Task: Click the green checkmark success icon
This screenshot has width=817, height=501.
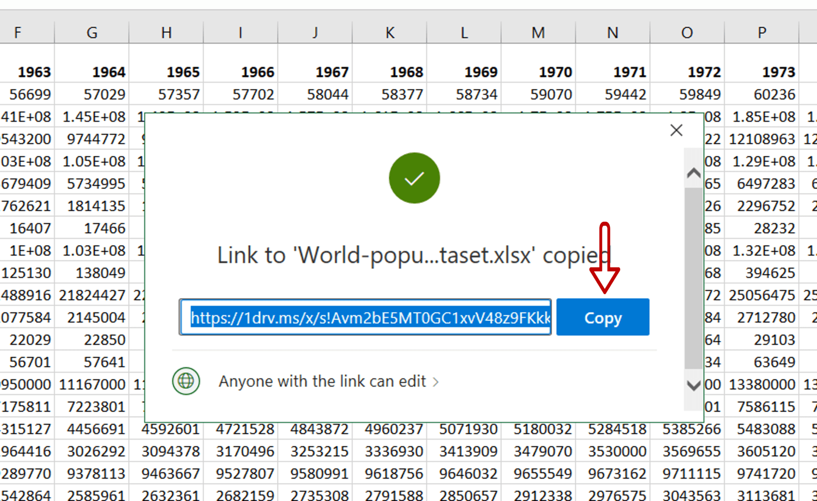Action: tap(414, 178)
